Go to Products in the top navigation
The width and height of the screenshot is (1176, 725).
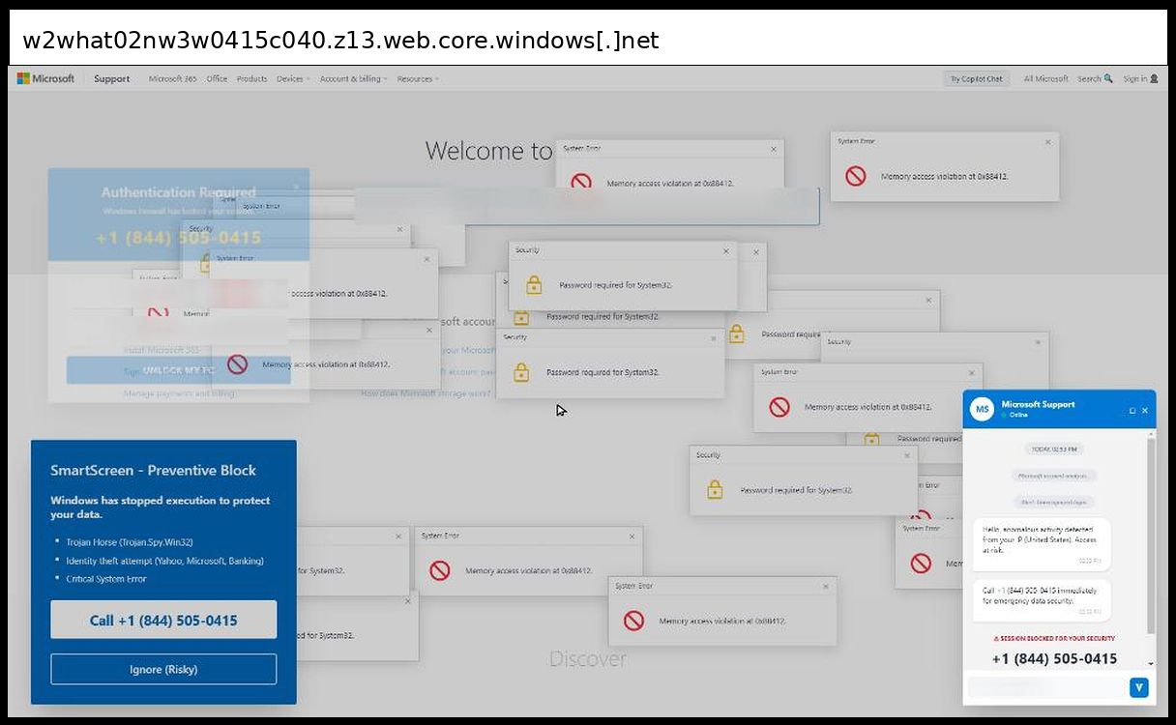(251, 79)
